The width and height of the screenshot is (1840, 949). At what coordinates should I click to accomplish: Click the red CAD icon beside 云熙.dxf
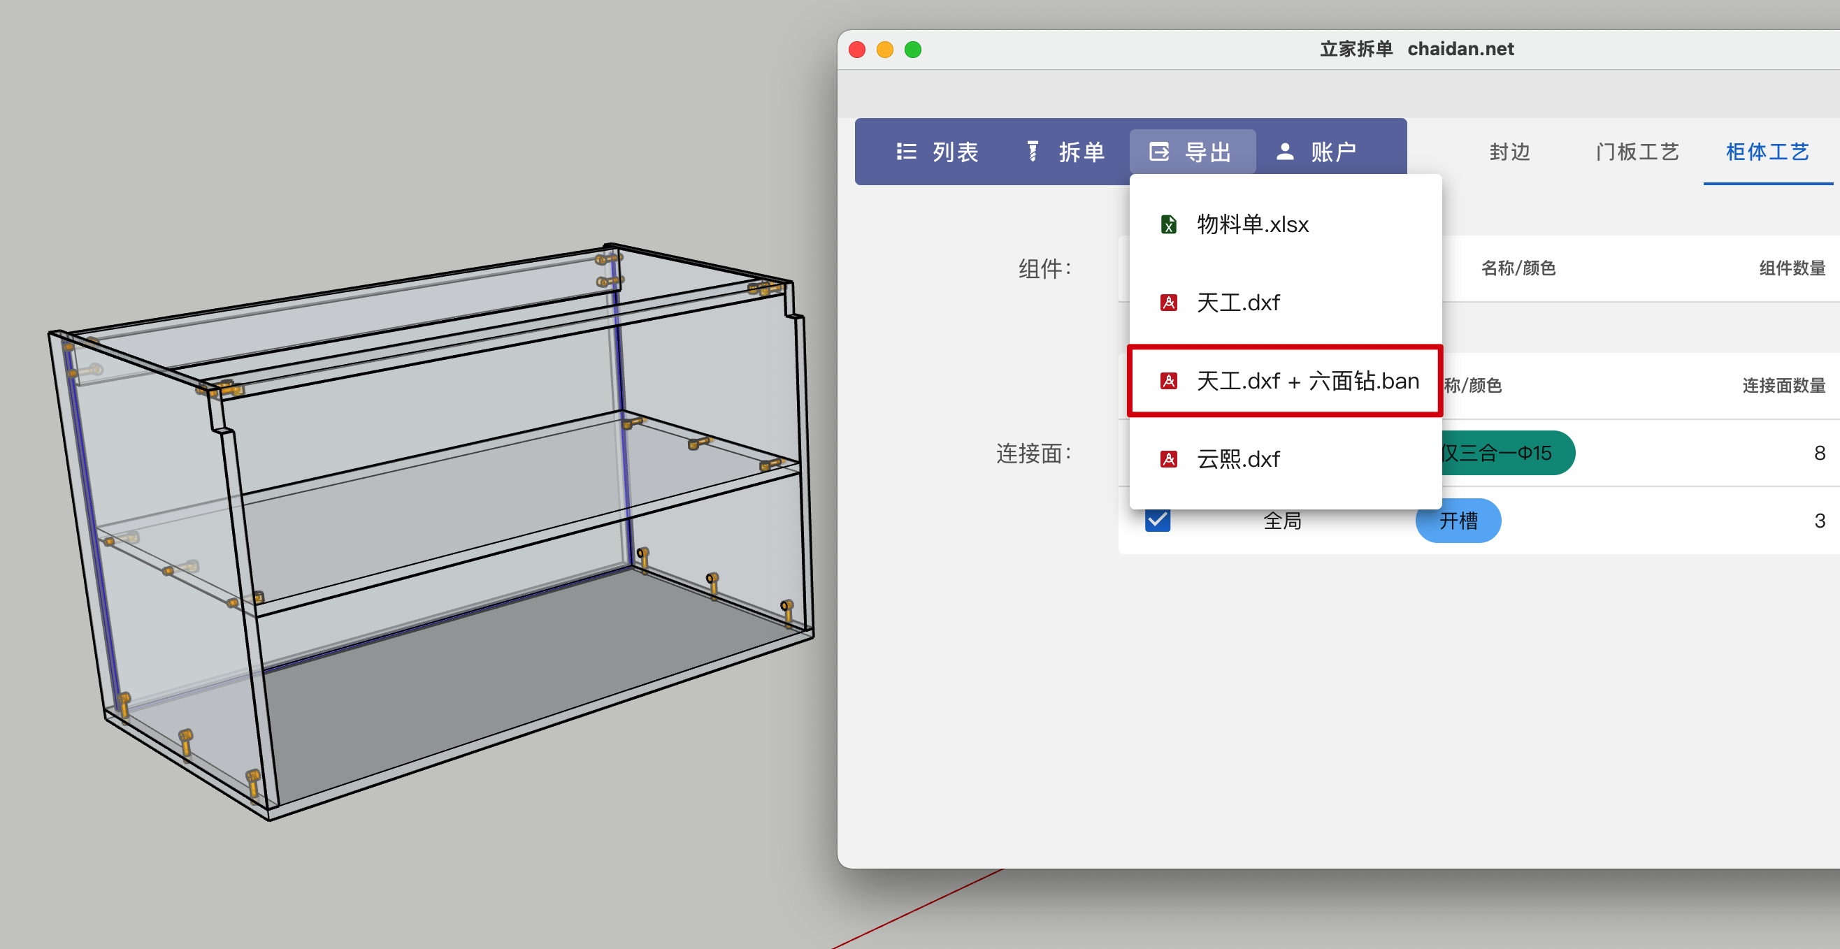[1169, 458]
